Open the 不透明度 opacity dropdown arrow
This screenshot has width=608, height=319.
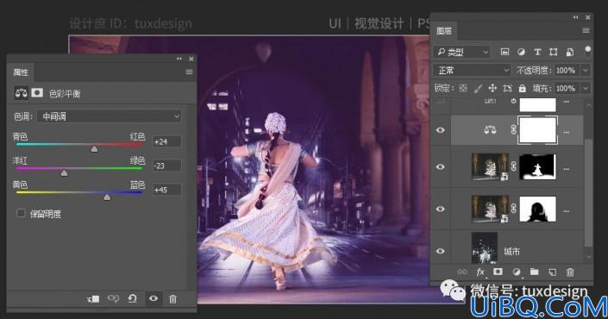pyautogui.click(x=586, y=70)
